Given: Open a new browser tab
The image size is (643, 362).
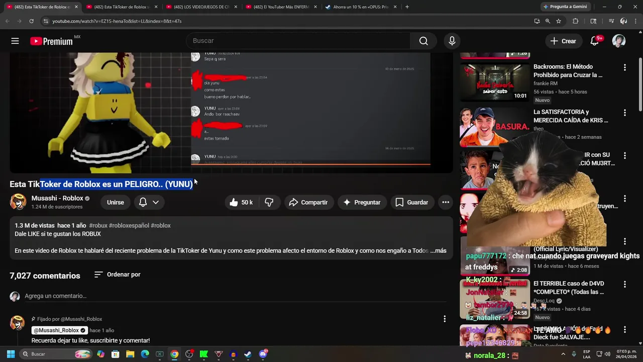Looking at the screenshot, I should pyautogui.click(x=407, y=7).
